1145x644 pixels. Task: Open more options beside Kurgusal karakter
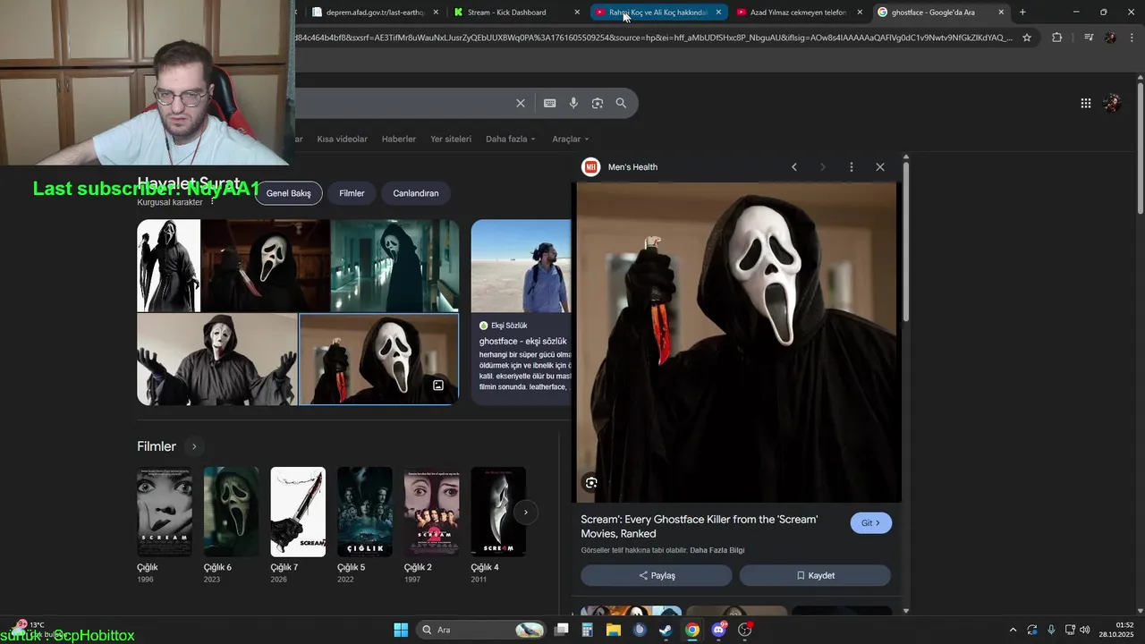213,203
